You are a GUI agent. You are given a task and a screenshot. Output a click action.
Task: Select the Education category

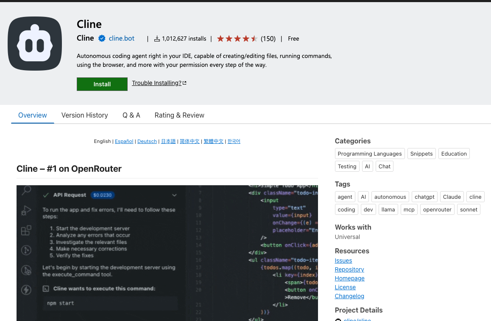[x=454, y=154]
